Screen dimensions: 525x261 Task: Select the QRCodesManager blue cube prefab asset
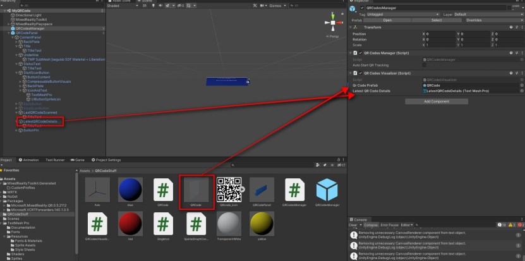click(x=327, y=193)
